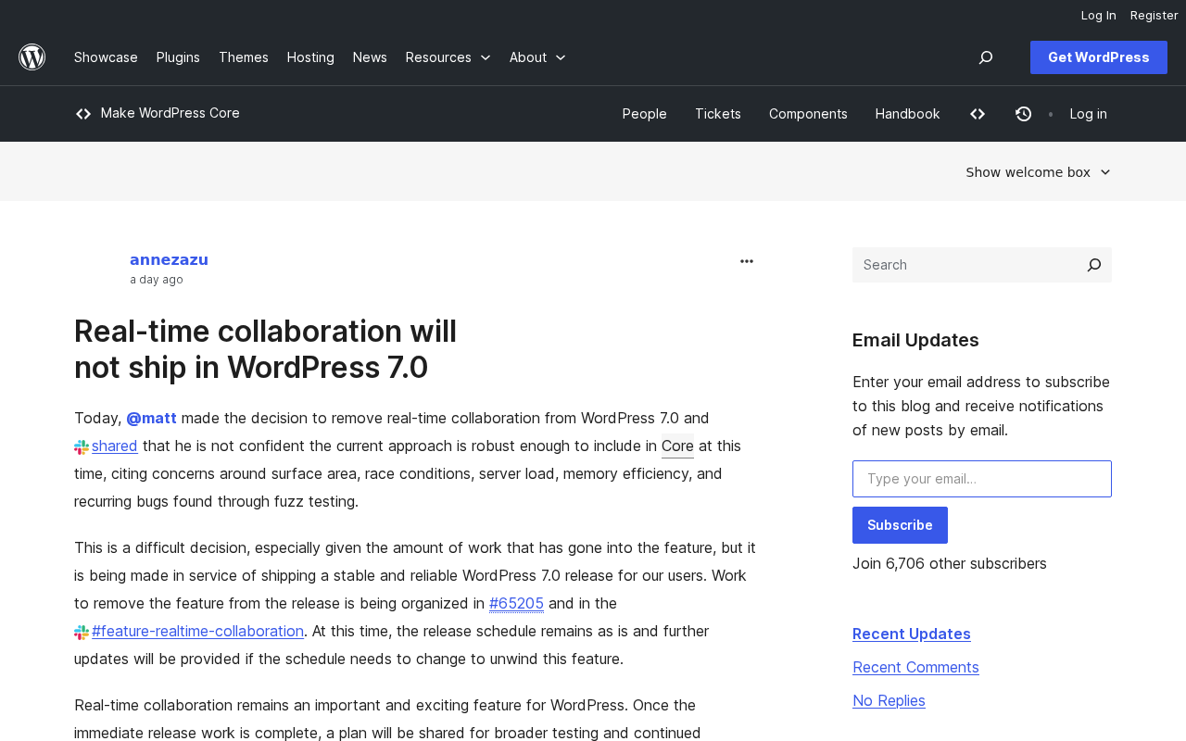Open the People section
Screen dimensions: 1186x741
coord(645,114)
